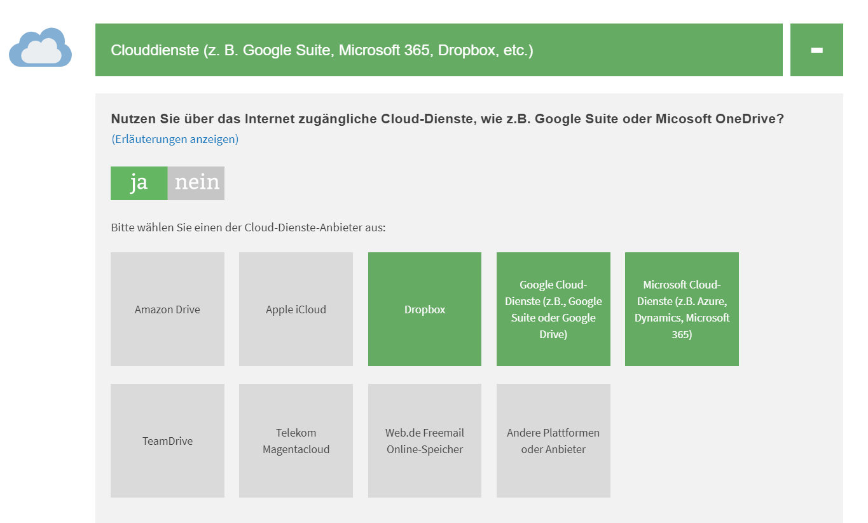This screenshot has width=868, height=523.
Task: Collapse the Clouddienste section with minus button
Action: pos(816,50)
